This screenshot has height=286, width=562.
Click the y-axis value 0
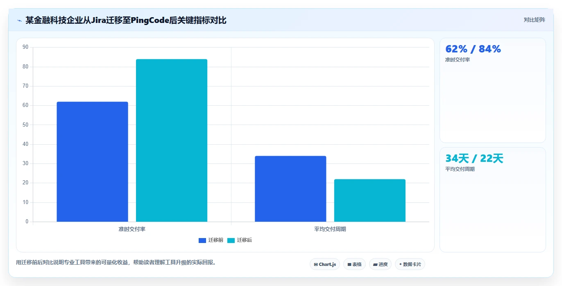[27, 222]
